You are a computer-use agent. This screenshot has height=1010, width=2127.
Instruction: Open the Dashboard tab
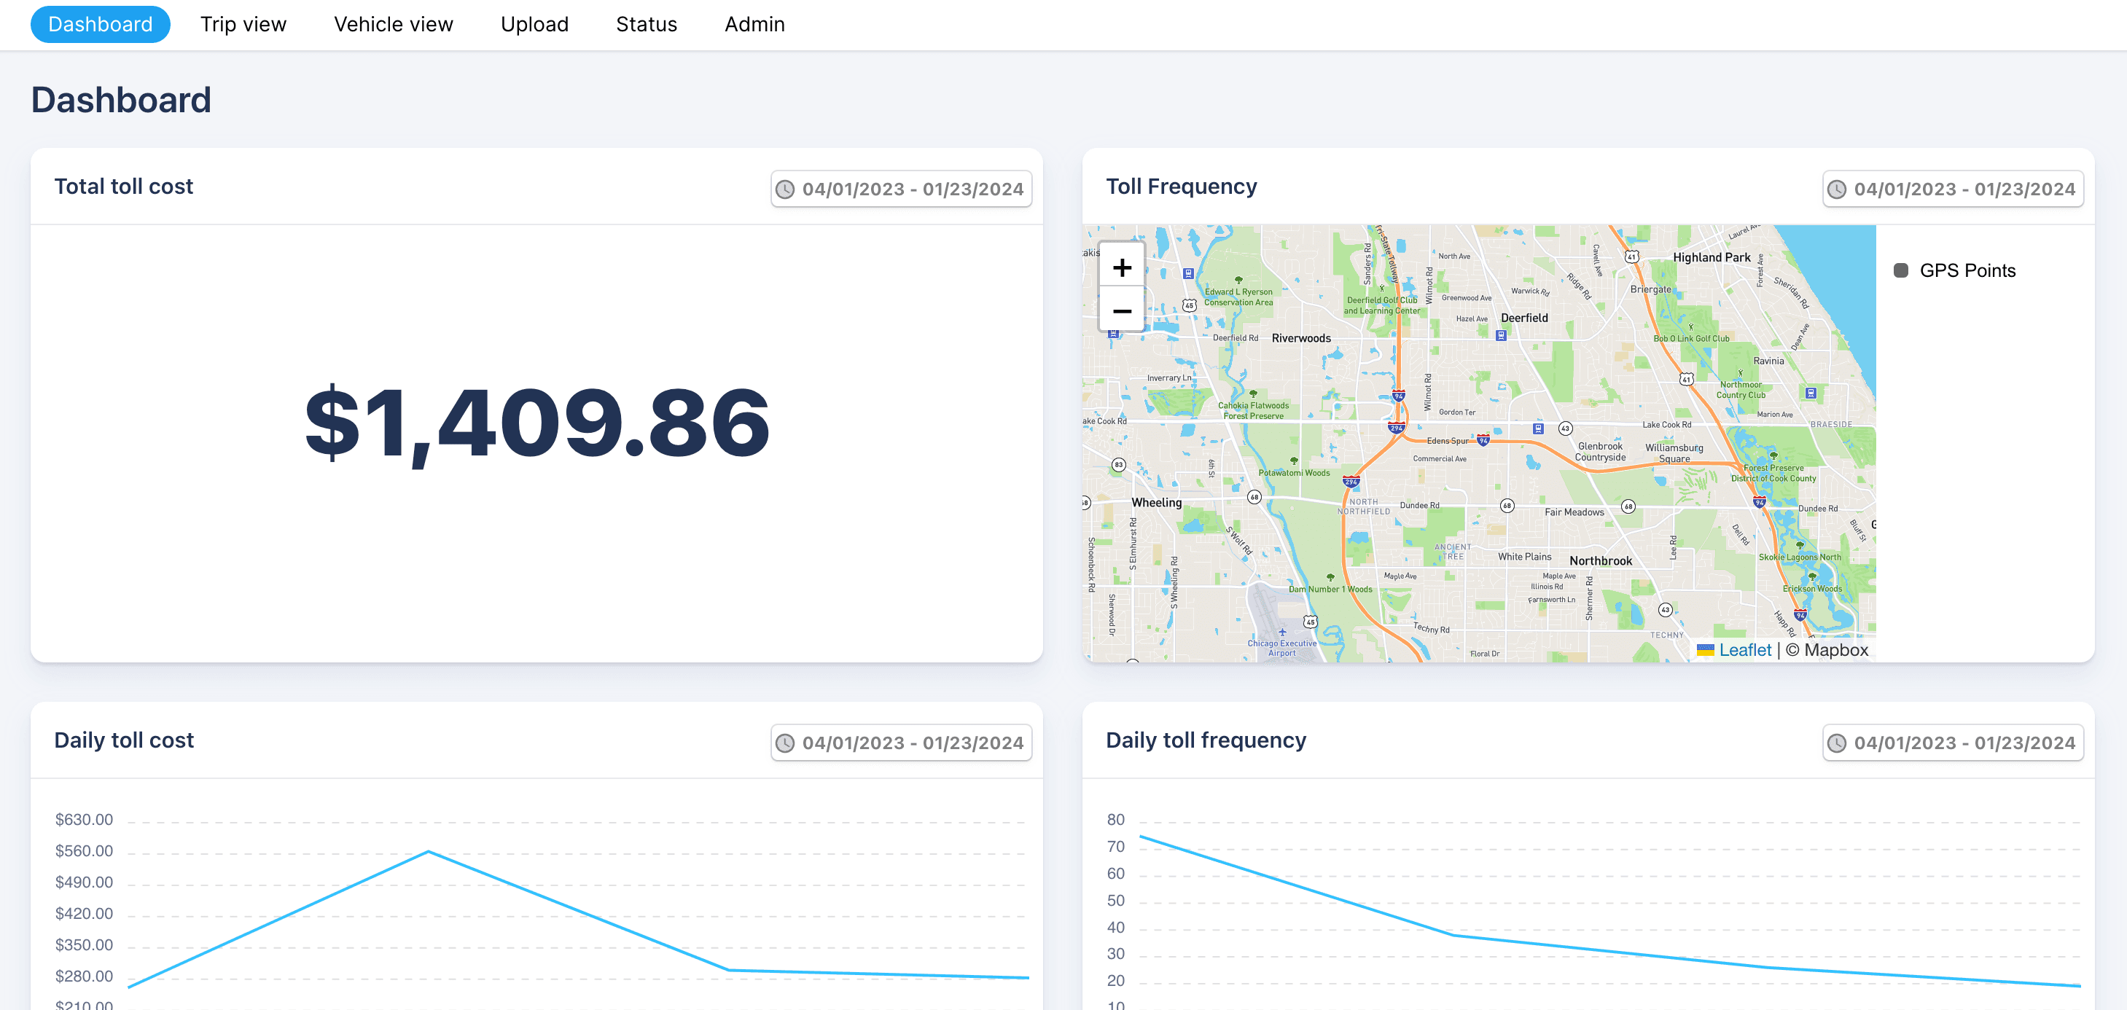(x=100, y=24)
